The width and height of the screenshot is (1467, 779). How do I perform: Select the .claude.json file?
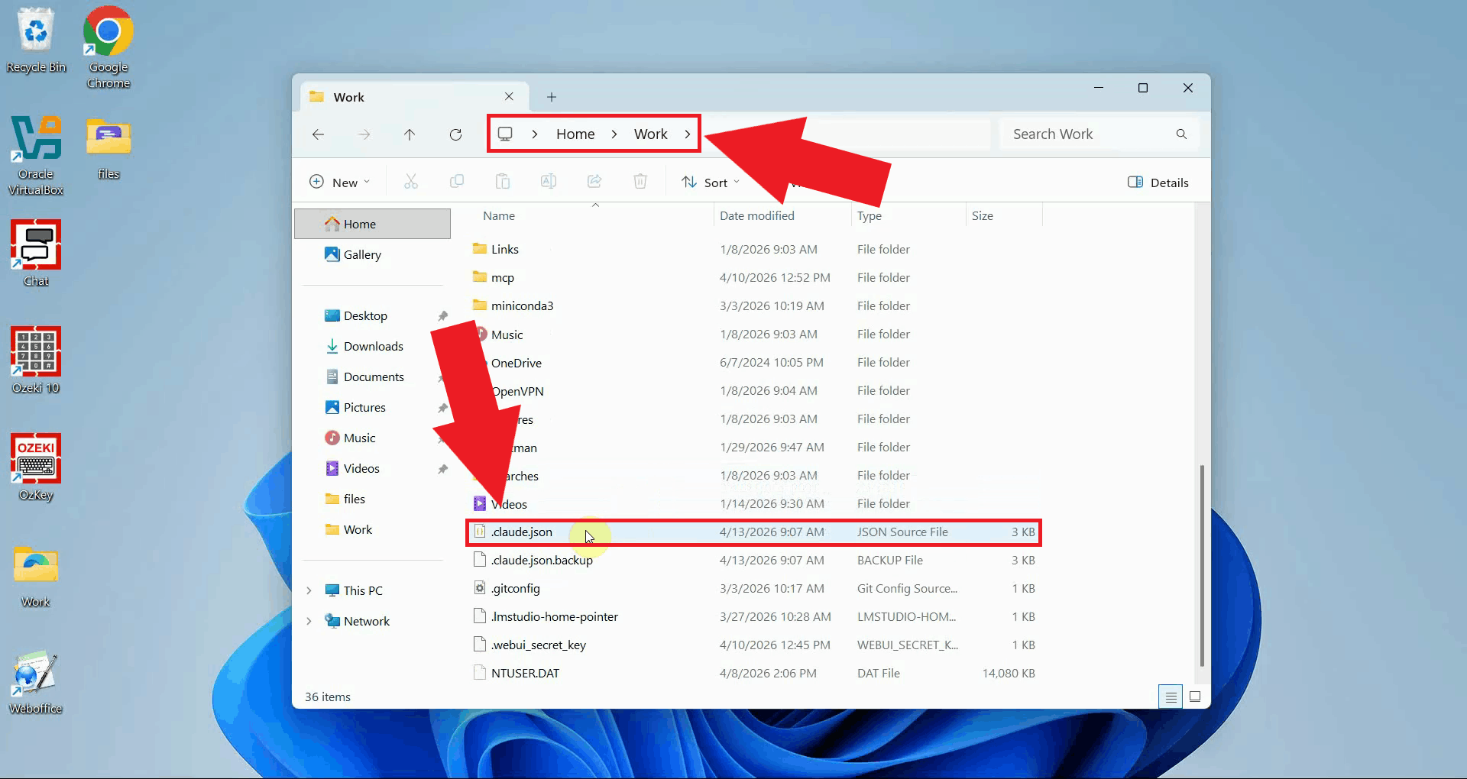[754, 532]
